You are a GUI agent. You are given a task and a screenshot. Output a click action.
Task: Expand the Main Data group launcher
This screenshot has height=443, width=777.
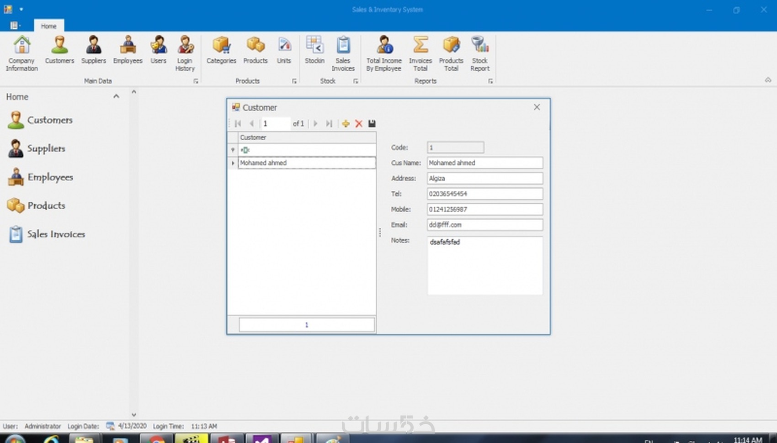click(196, 81)
